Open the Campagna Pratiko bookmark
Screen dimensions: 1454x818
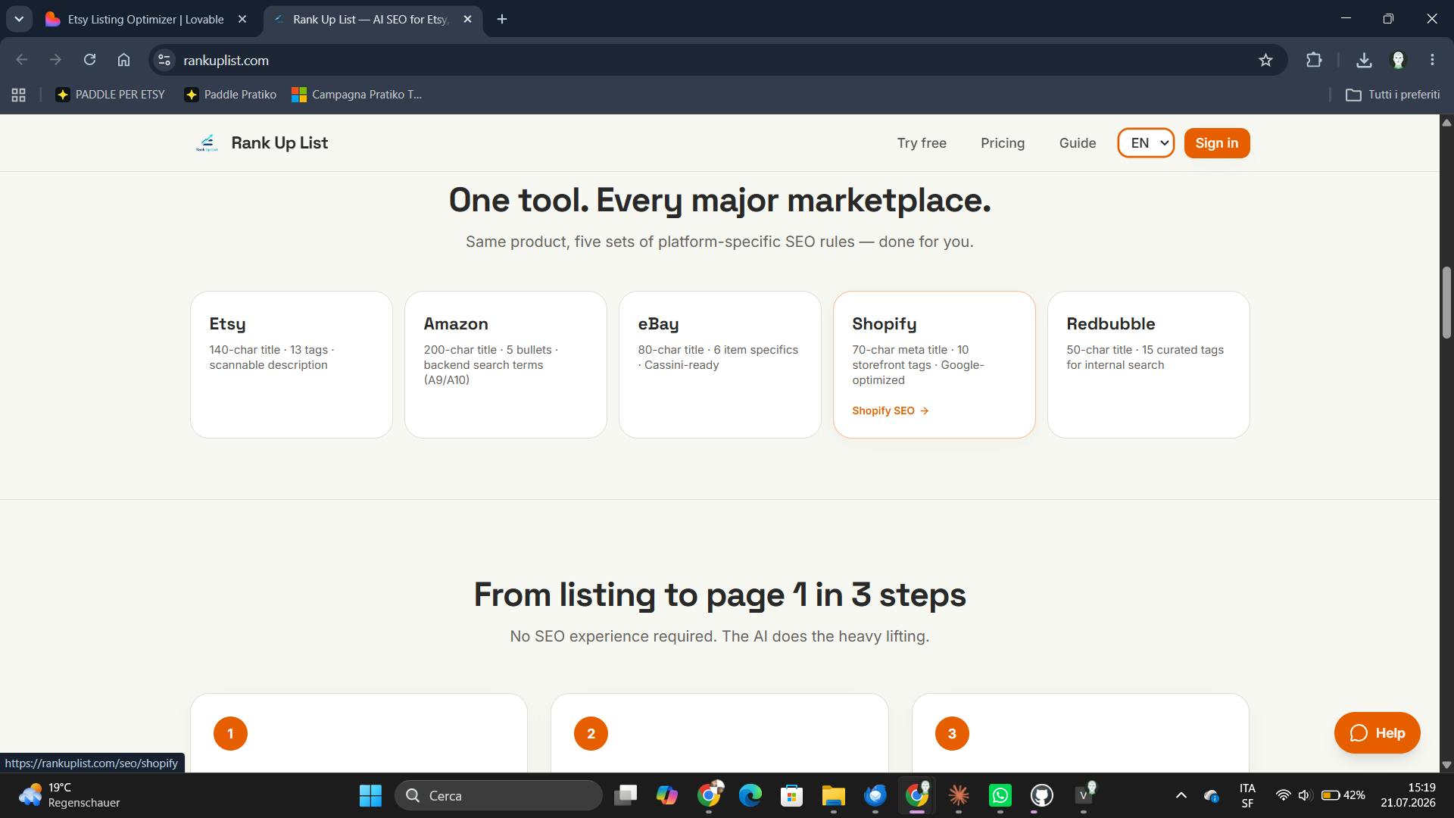pyautogui.click(x=357, y=95)
